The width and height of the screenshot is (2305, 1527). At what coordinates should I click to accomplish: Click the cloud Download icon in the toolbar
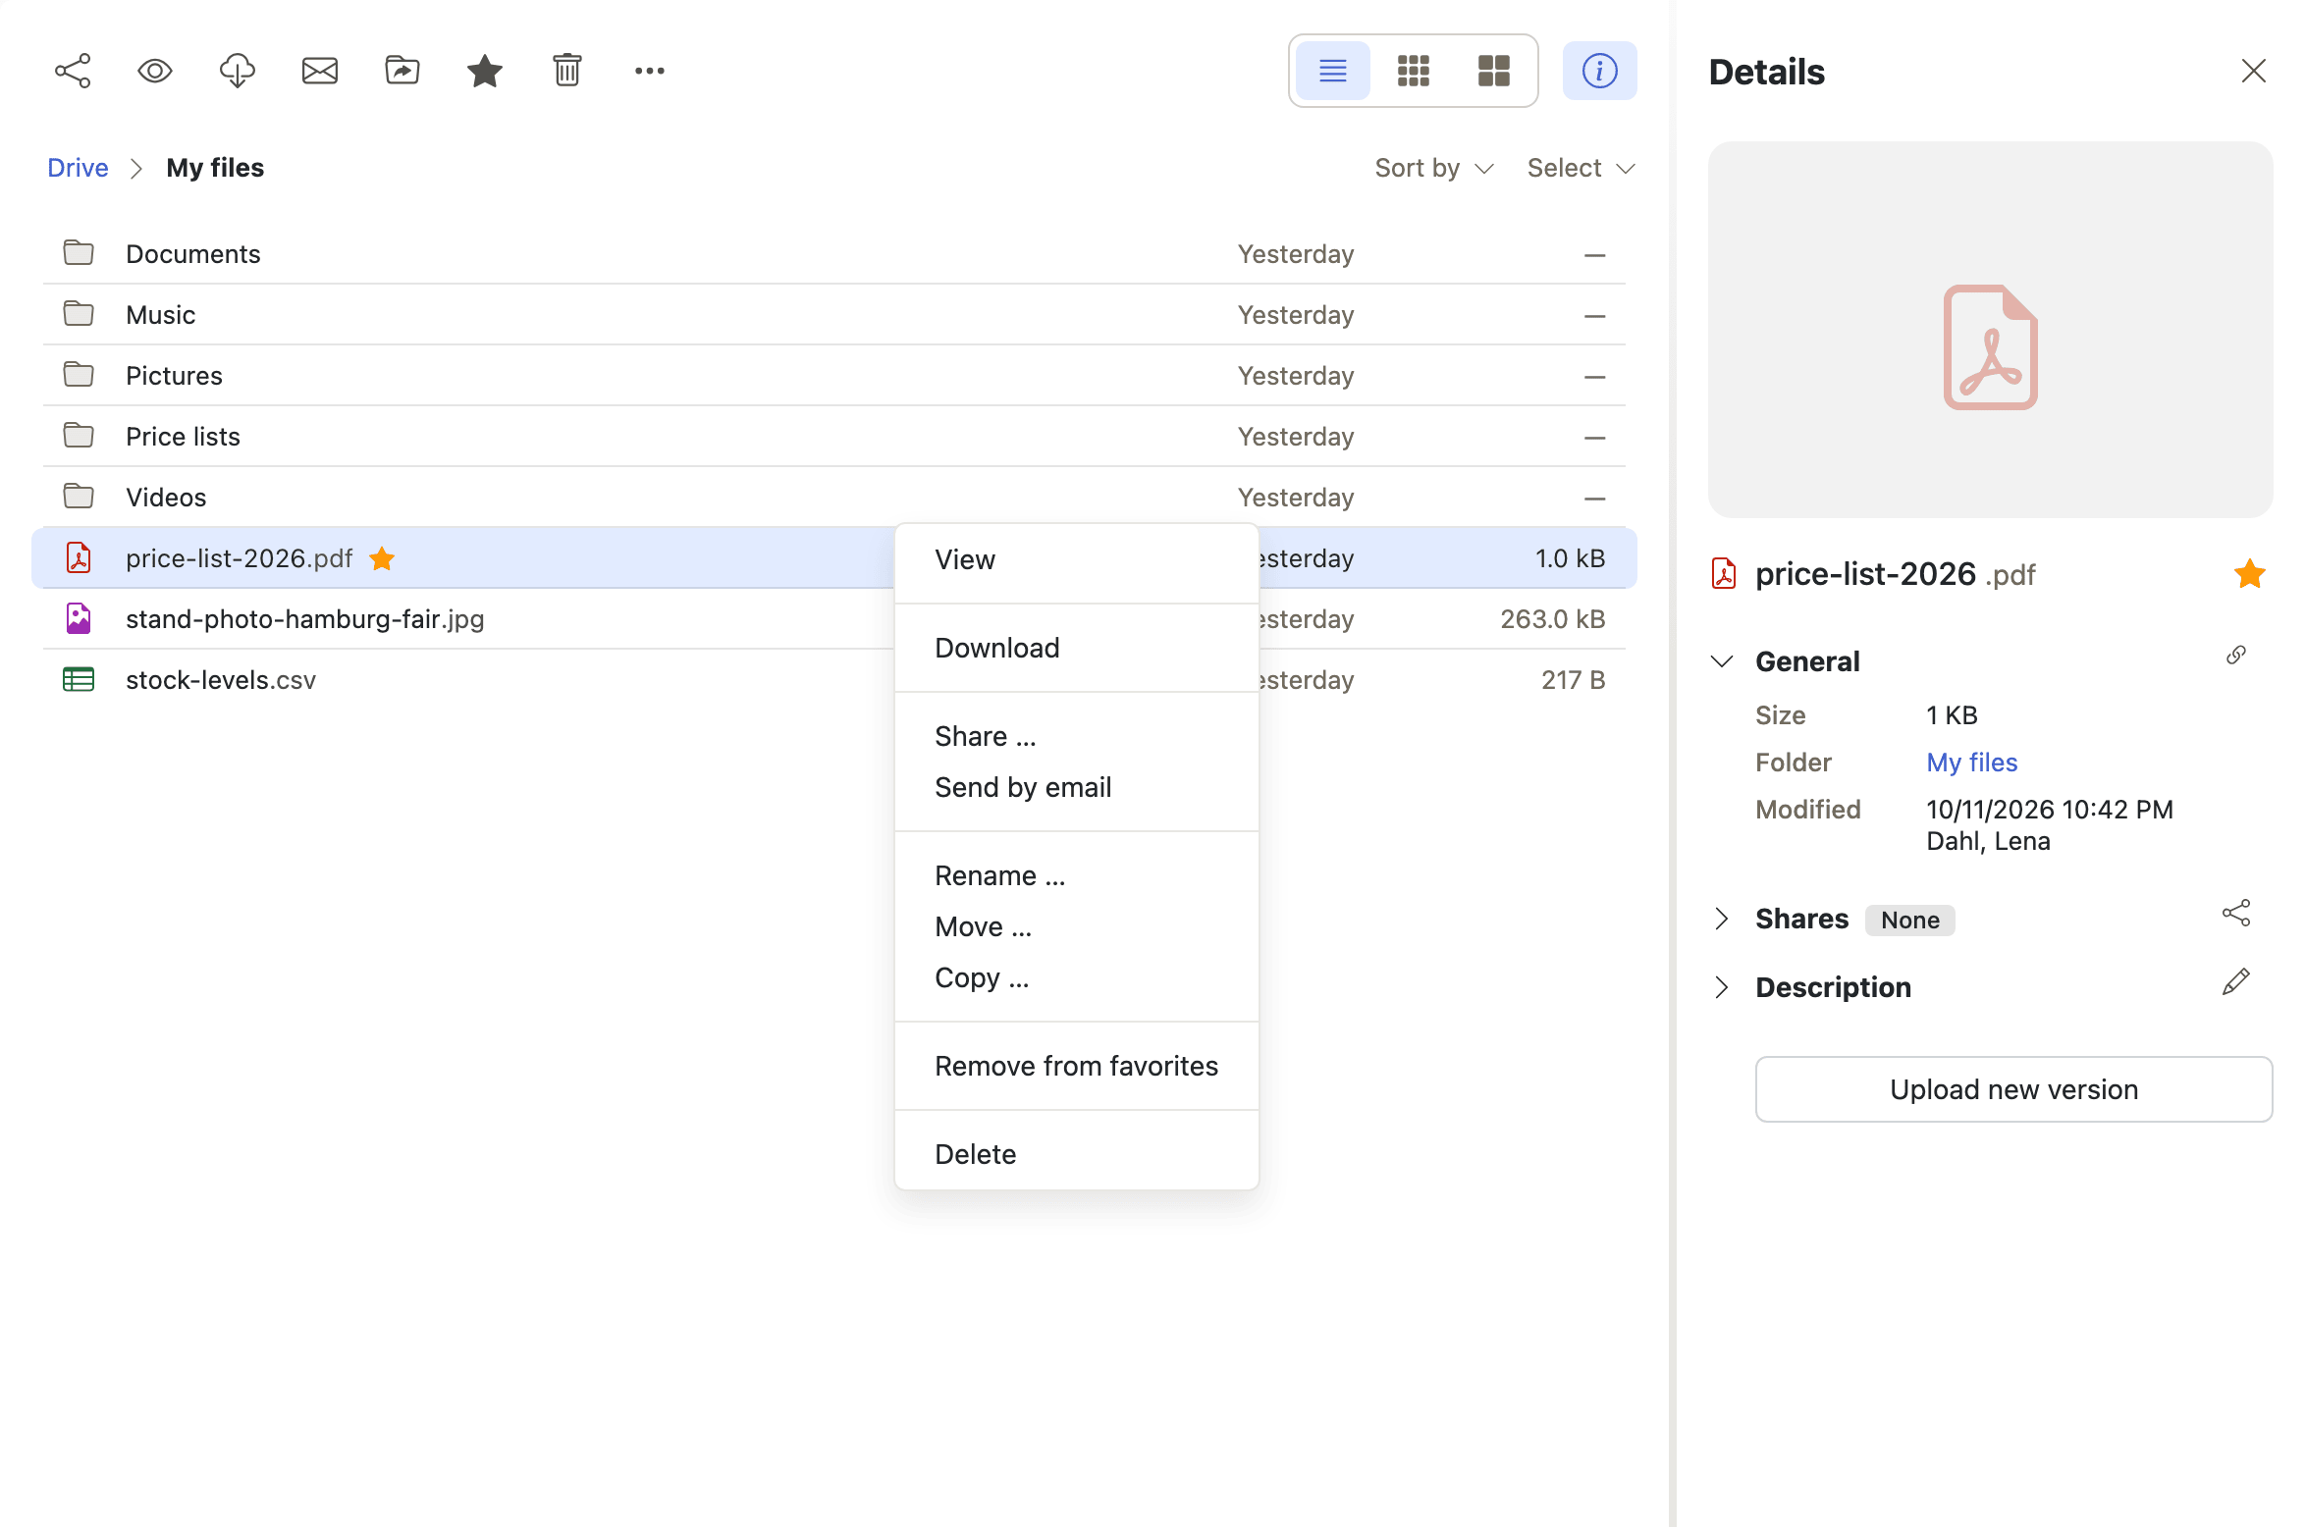(x=238, y=71)
